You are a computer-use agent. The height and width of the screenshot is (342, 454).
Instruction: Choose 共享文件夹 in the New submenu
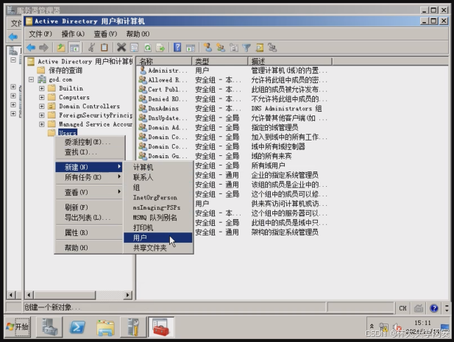point(158,248)
